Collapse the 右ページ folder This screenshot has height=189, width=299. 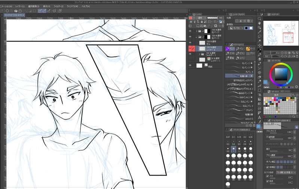tap(196, 37)
